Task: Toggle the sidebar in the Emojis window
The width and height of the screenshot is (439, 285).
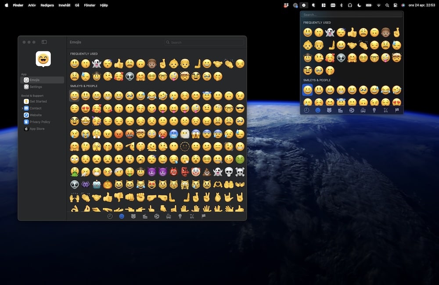Action: pyautogui.click(x=44, y=42)
